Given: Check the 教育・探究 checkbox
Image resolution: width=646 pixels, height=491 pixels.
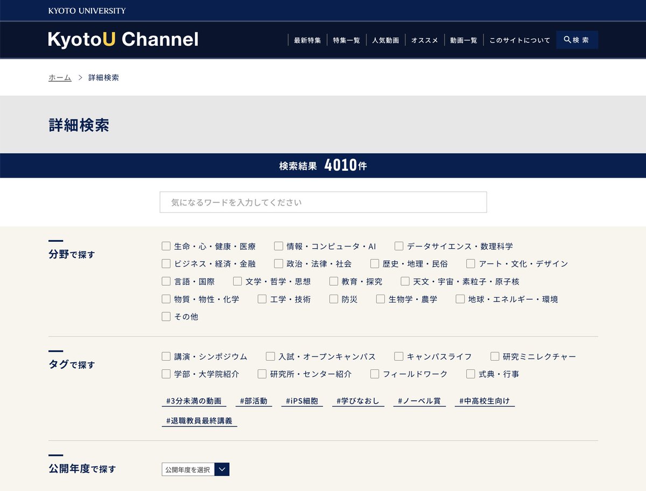Looking at the screenshot, I should coord(334,282).
